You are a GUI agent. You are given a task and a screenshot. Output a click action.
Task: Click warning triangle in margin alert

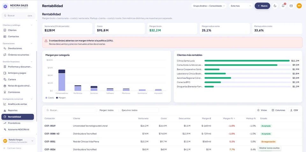tap(46, 41)
